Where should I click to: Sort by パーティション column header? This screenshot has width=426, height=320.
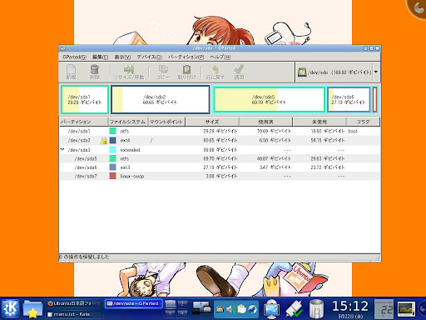84,122
